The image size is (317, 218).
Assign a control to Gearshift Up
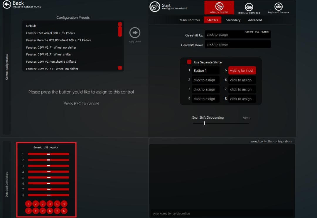tap(238, 35)
